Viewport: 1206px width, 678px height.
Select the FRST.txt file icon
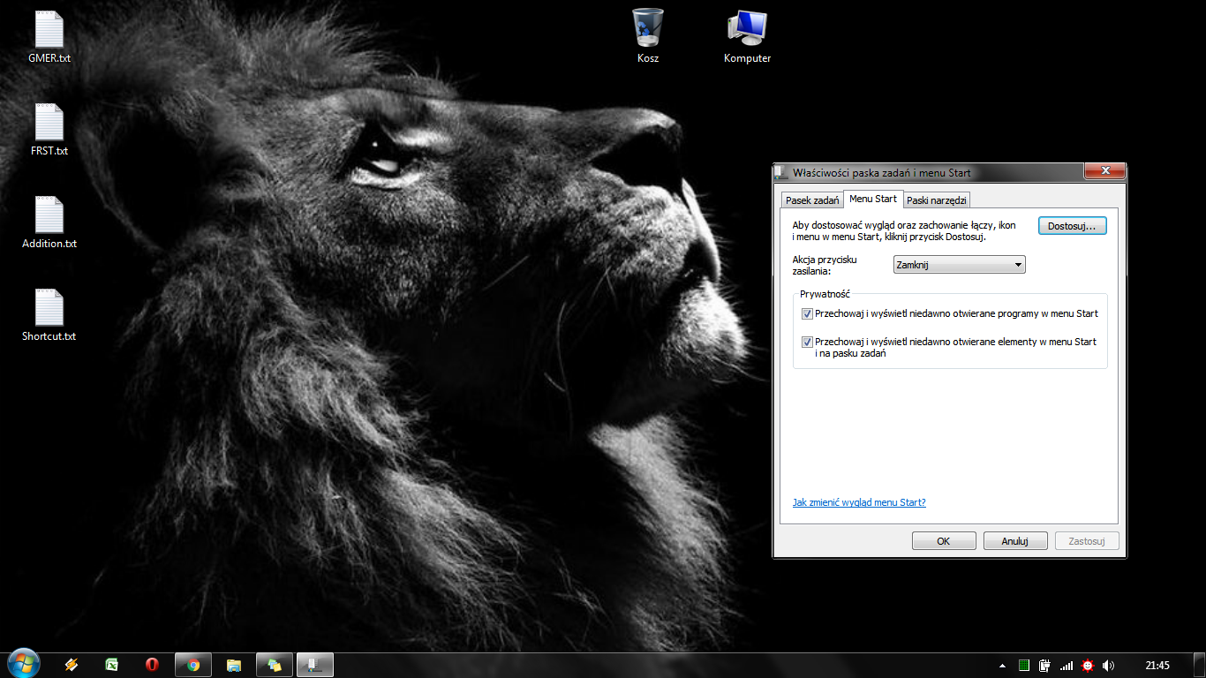click(49, 130)
